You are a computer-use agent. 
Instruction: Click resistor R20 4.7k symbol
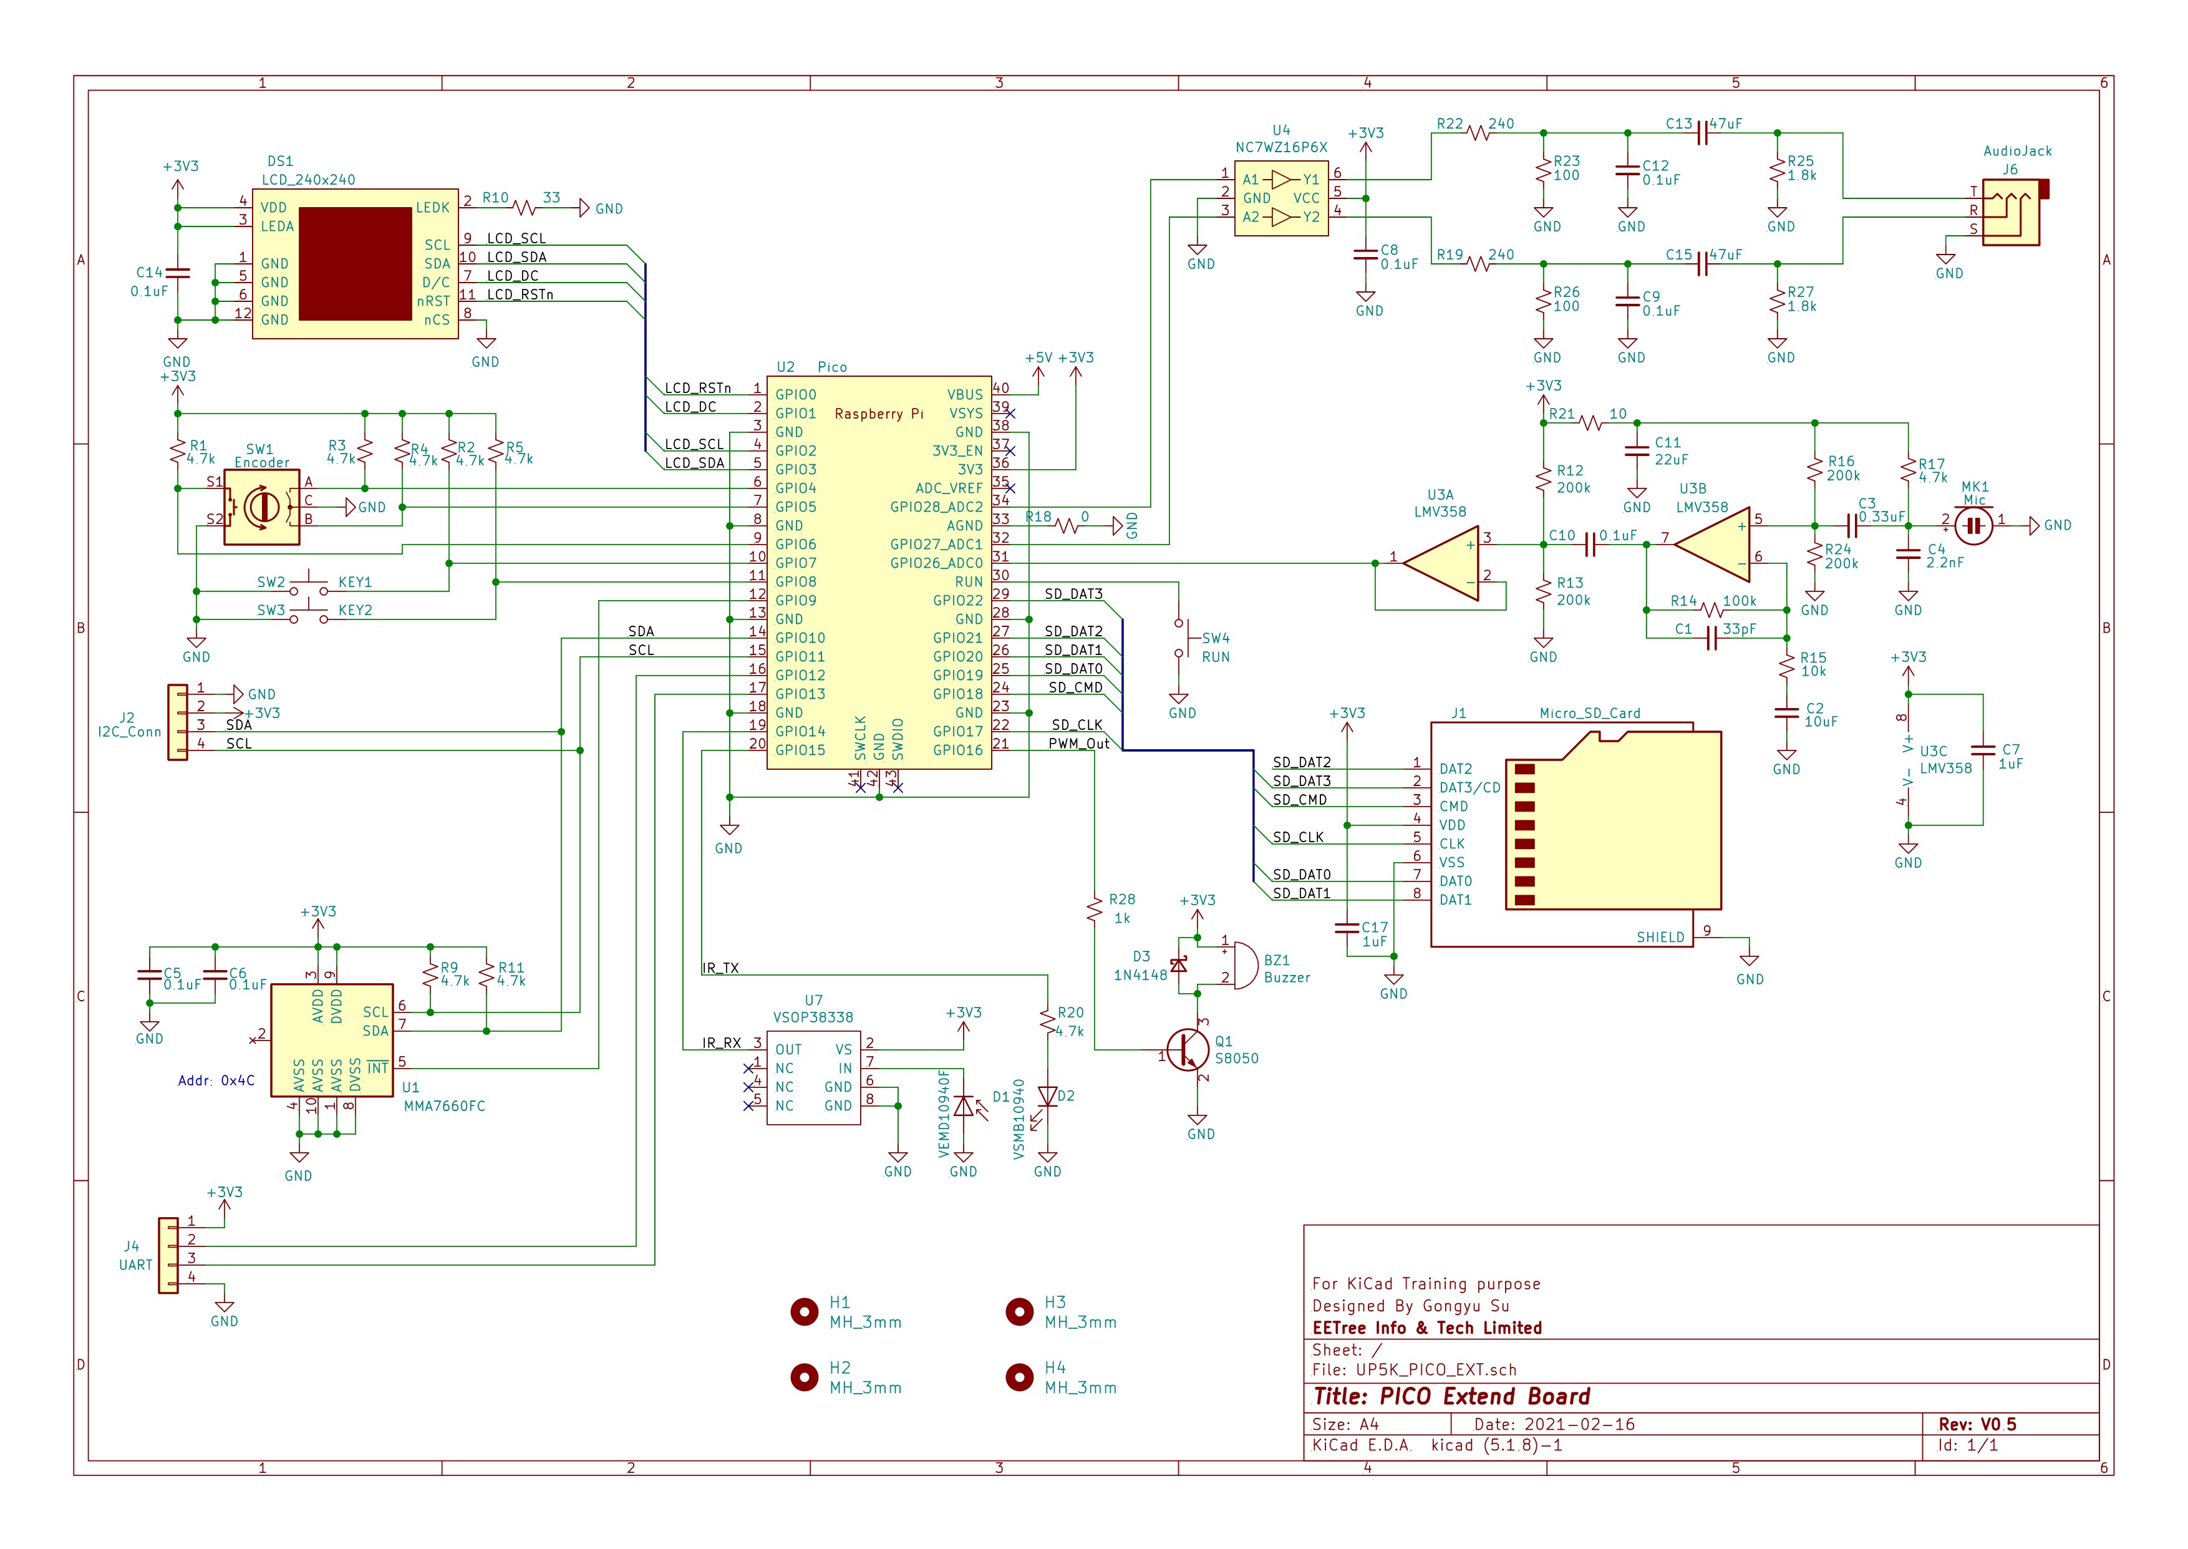point(1048,1021)
